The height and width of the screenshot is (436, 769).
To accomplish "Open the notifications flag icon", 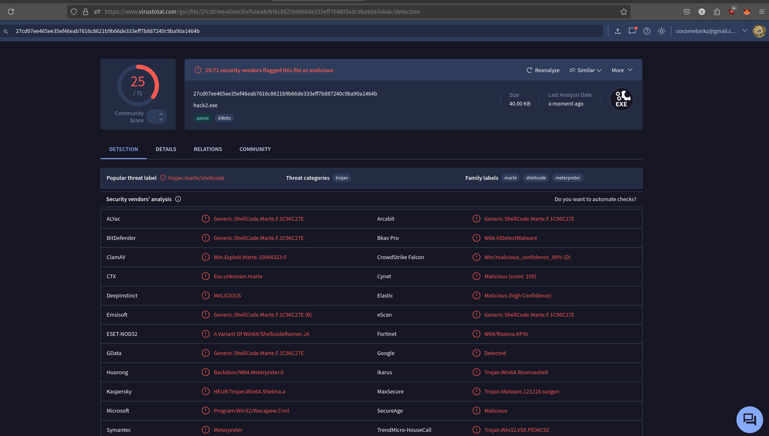I will [632, 31].
